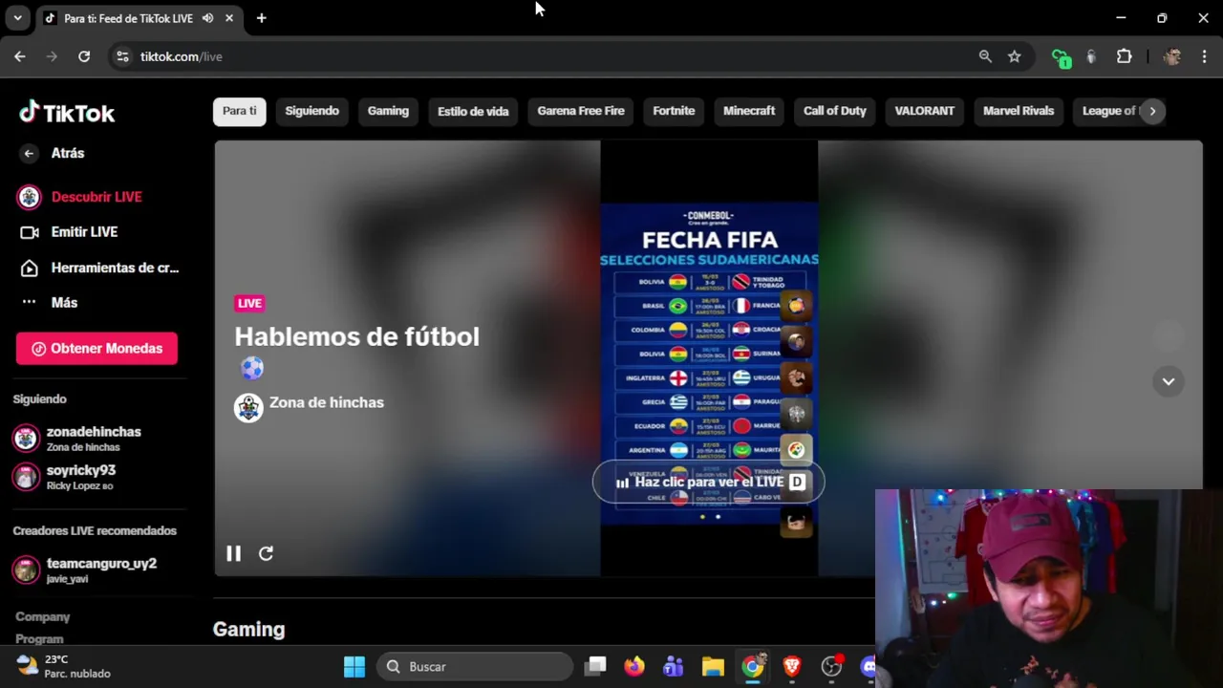This screenshot has height=688, width=1223.
Task: View site information icon in address bar
Action: click(x=122, y=56)
